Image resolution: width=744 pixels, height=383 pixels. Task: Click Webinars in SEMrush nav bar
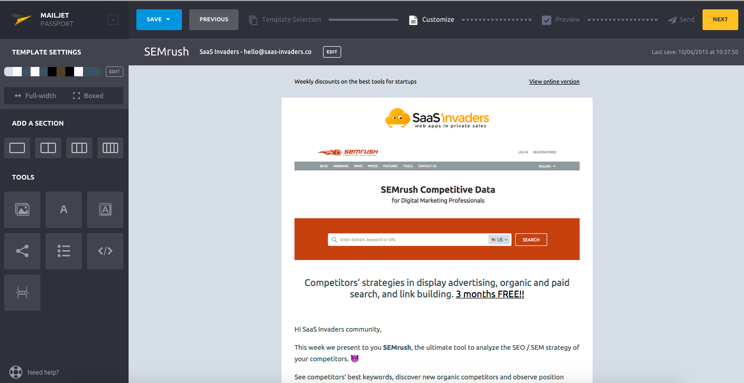click(341, 166)
